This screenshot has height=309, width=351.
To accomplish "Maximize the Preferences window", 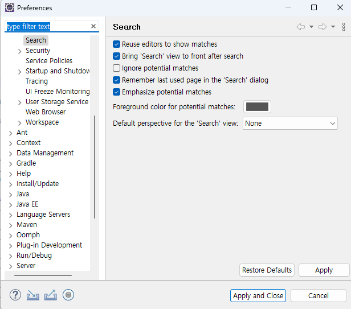I will pos(314,7).
